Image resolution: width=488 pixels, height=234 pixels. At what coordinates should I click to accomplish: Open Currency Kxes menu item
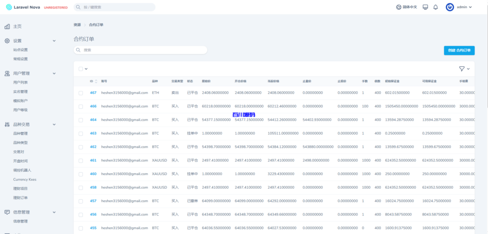click(25, 179)
